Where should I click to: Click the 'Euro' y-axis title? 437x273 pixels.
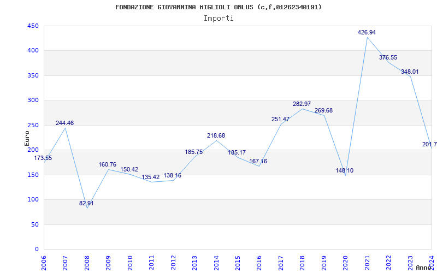click(x=27, y=138)
